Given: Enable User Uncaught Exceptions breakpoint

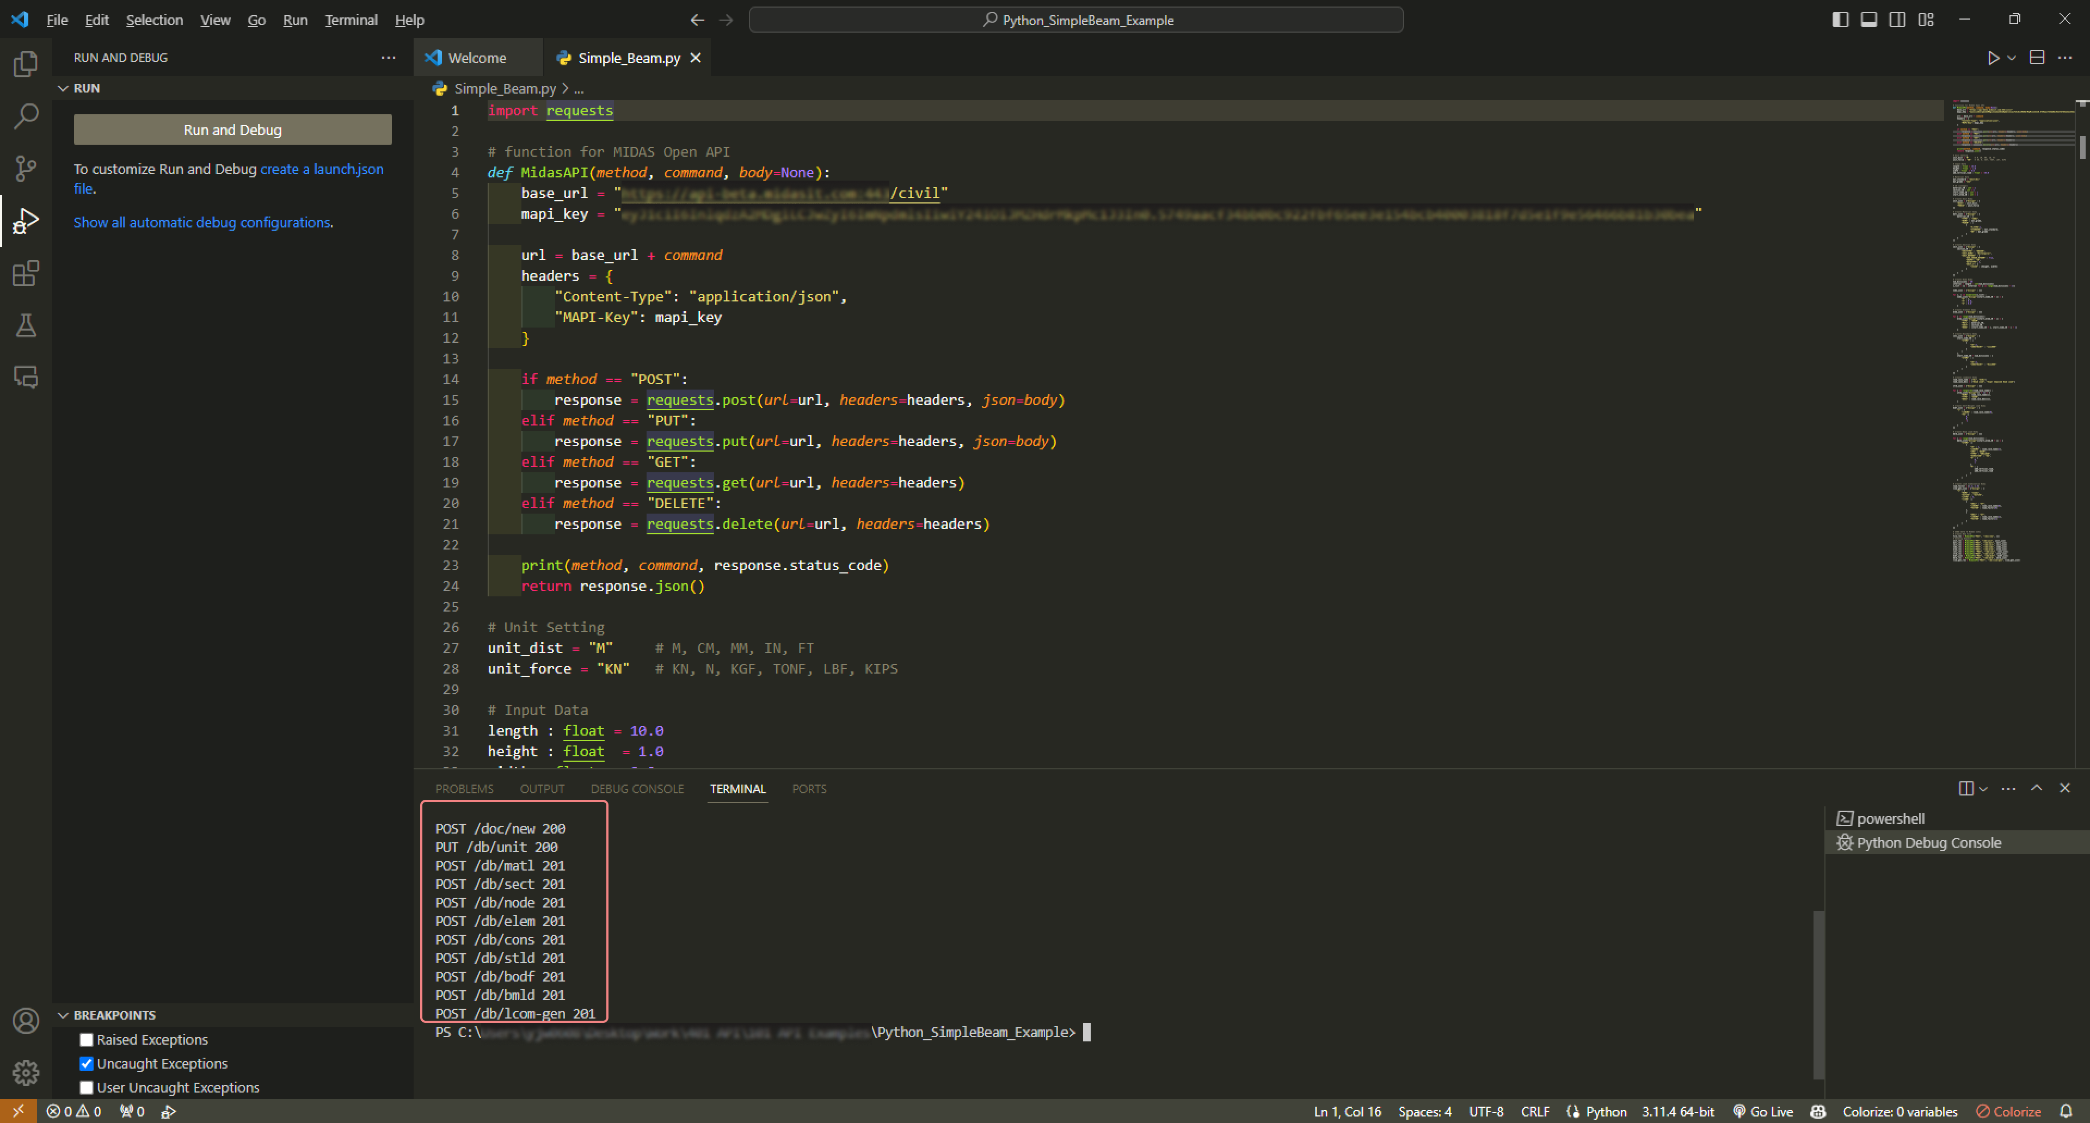Looking at the screenshot, I should click(86, 1087).
